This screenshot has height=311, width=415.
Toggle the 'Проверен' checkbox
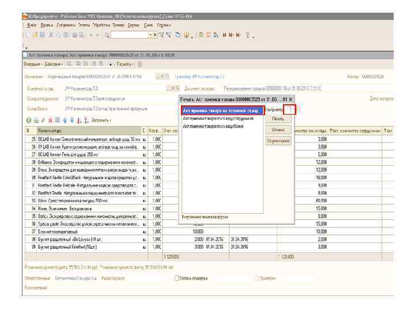[256, 279]
